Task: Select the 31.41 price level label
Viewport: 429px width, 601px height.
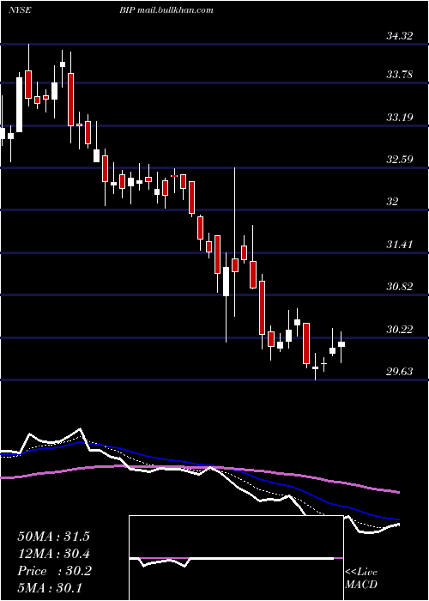Action: pos(400,244)
